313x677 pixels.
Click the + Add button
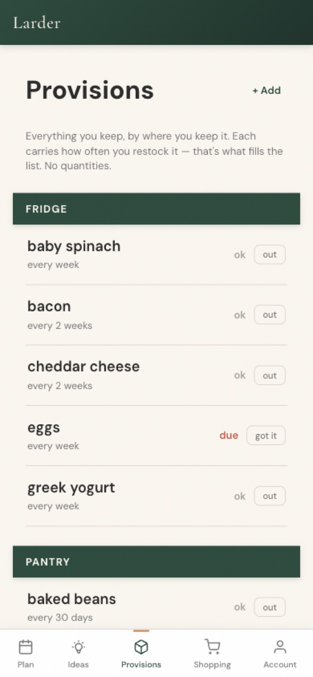point(267,90)
